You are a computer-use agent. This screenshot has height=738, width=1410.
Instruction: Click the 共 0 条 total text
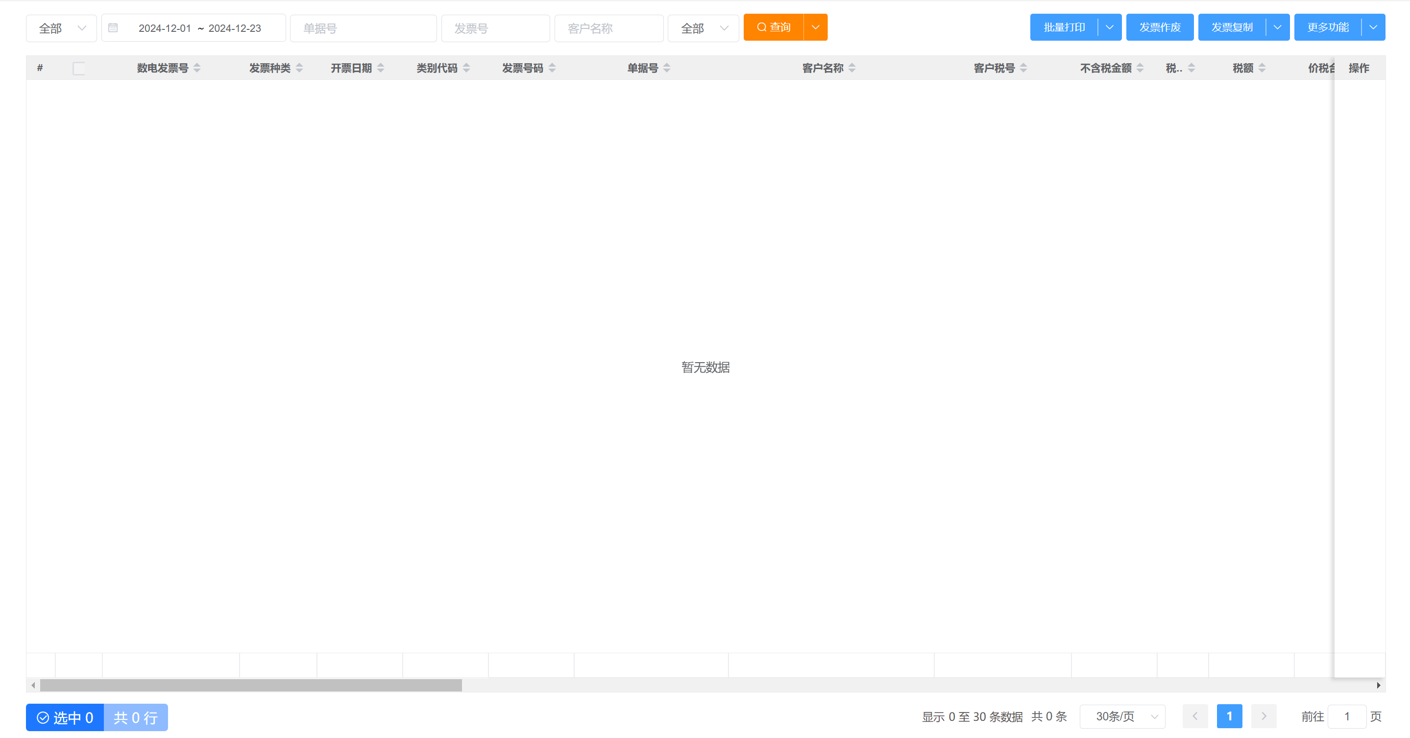point(1049,716)
